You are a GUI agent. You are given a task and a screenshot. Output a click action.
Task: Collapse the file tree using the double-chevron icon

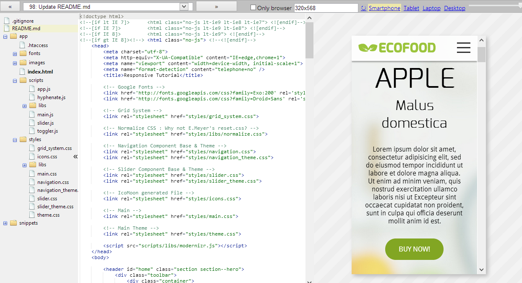[x=76, y=156]
